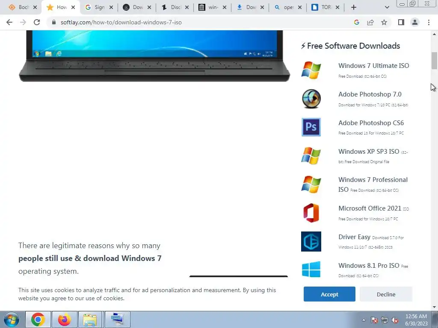Open Windows 7 Ultimate ISO link
Viewport: 438px width, 328px height.
tap(374, 66)
